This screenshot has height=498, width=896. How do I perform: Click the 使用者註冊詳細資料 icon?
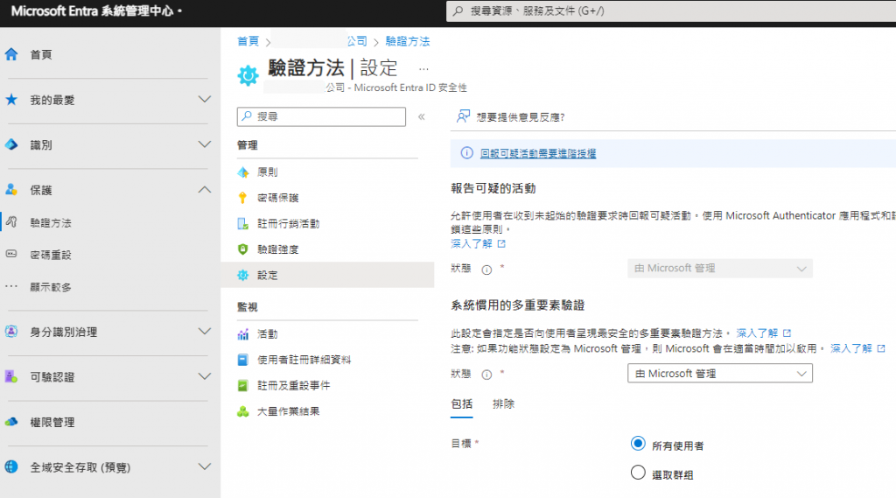tap(243, 360)
